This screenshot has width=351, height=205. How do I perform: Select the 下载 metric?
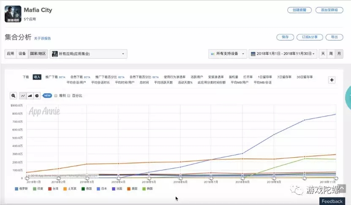(26, 77)
